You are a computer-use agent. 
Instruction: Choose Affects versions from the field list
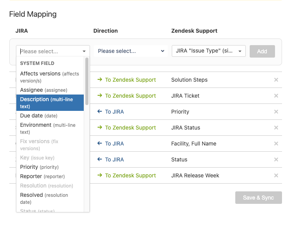click(50, 77)
